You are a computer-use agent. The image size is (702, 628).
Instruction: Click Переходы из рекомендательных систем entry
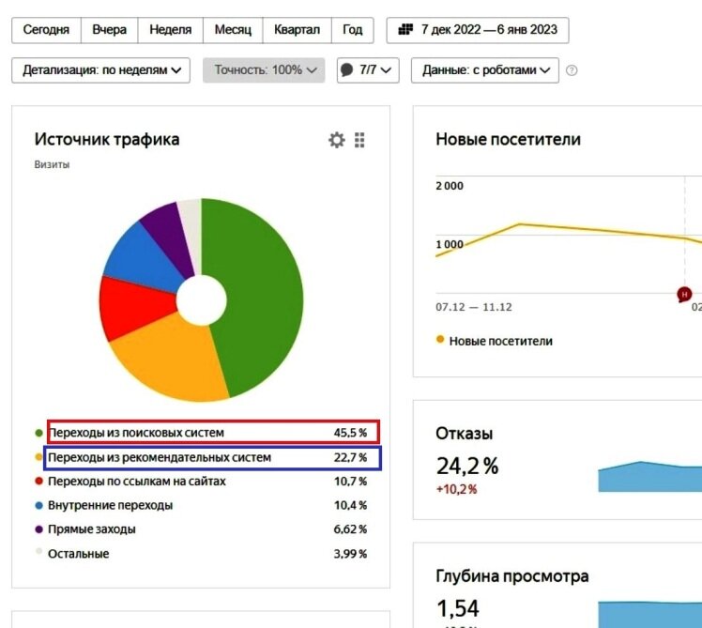(160, 457)
